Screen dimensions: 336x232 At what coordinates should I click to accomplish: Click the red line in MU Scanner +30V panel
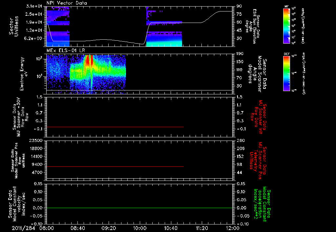(x=115, y=127)
